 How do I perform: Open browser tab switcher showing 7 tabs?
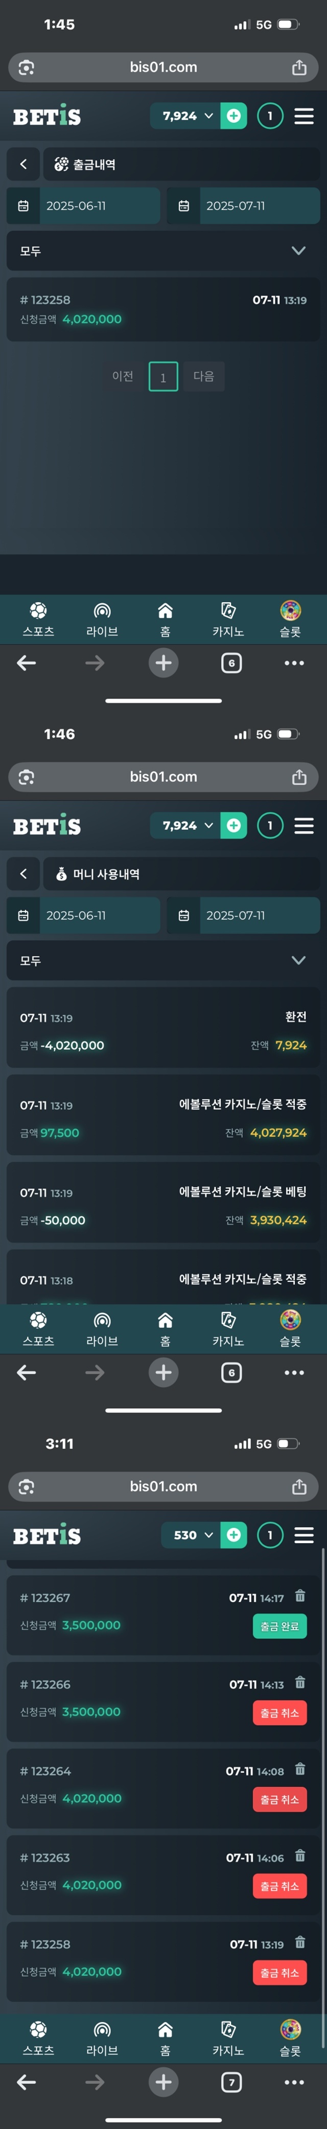tap(231, 2082)
